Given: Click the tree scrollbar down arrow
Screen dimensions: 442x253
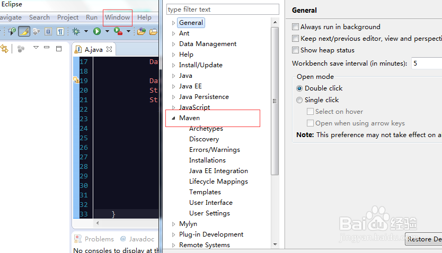Looking at the screenshot, I should point(275,245).
